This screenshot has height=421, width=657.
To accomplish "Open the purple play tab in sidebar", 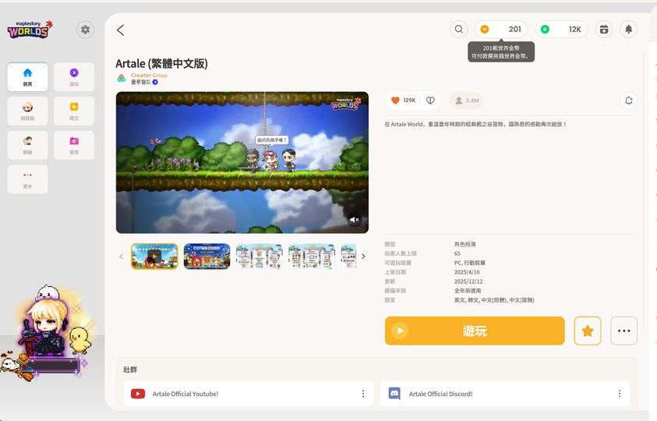I will point(74,76).
